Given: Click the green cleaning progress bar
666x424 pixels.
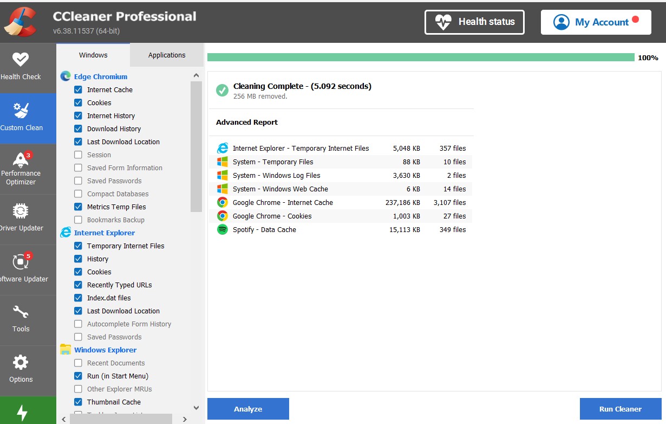Looking at the screenshot, I should (420, 57).
